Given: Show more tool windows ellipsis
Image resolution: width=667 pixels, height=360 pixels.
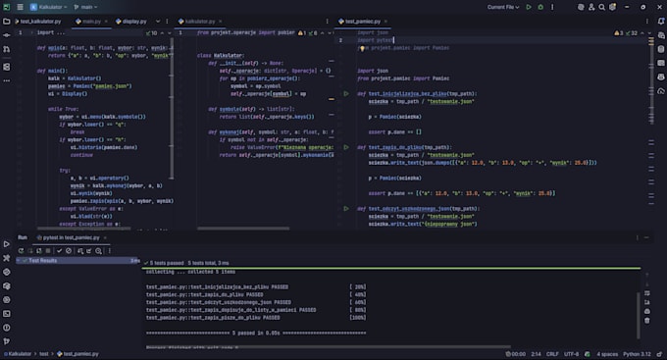Looking at the screenshot, I should (x=7, y=80).
